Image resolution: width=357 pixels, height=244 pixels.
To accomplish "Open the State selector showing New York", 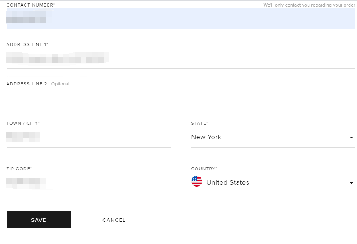I will click(268, 137).
